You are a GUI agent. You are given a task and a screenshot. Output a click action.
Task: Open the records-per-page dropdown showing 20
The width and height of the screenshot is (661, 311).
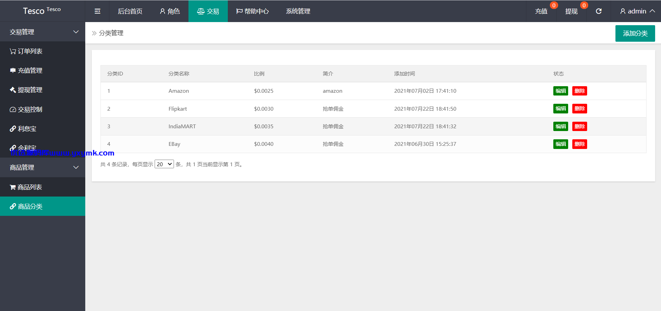point(164,164)
